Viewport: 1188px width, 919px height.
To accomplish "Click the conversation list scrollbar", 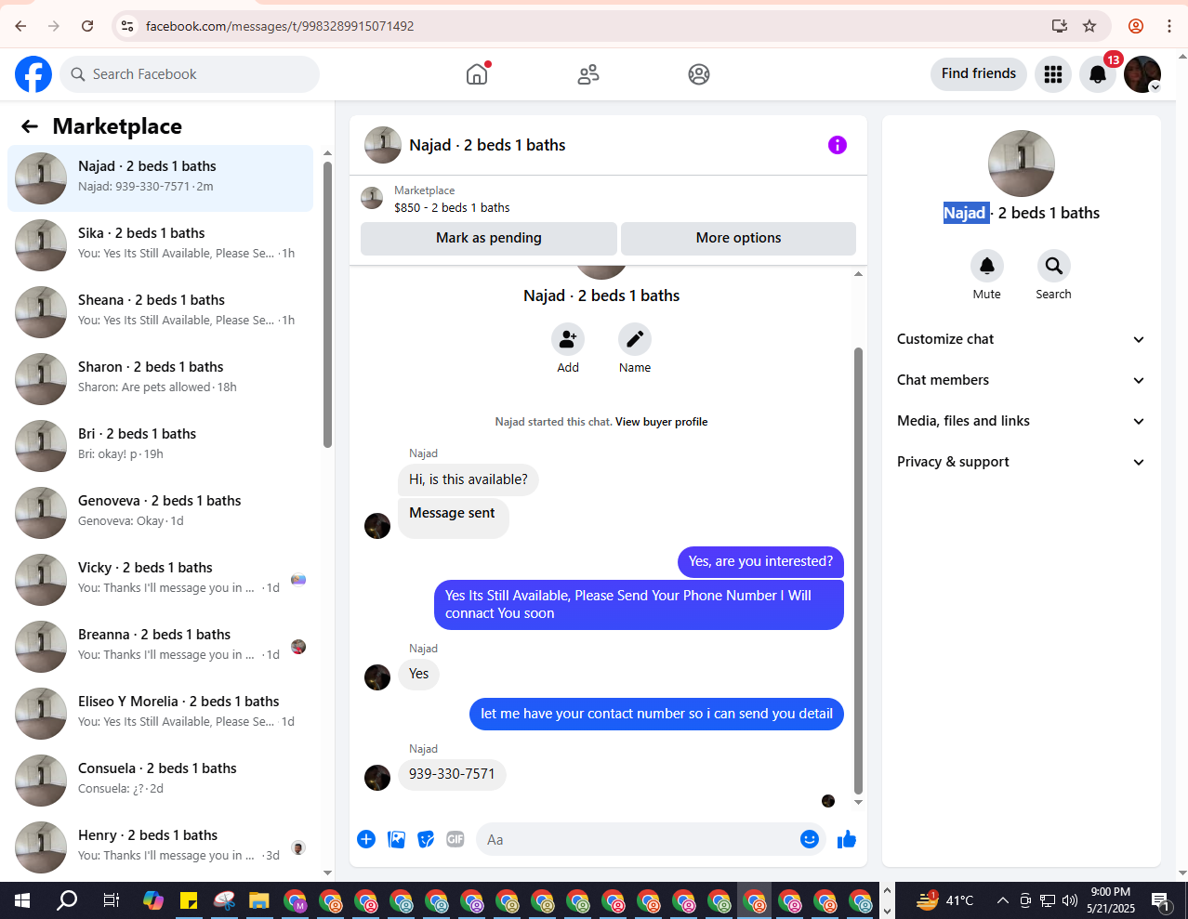I will tap(327, 305).
